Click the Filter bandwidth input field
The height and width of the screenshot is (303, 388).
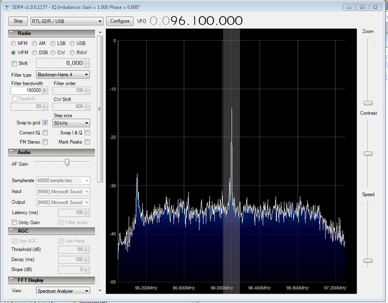[x=26, y=90]
